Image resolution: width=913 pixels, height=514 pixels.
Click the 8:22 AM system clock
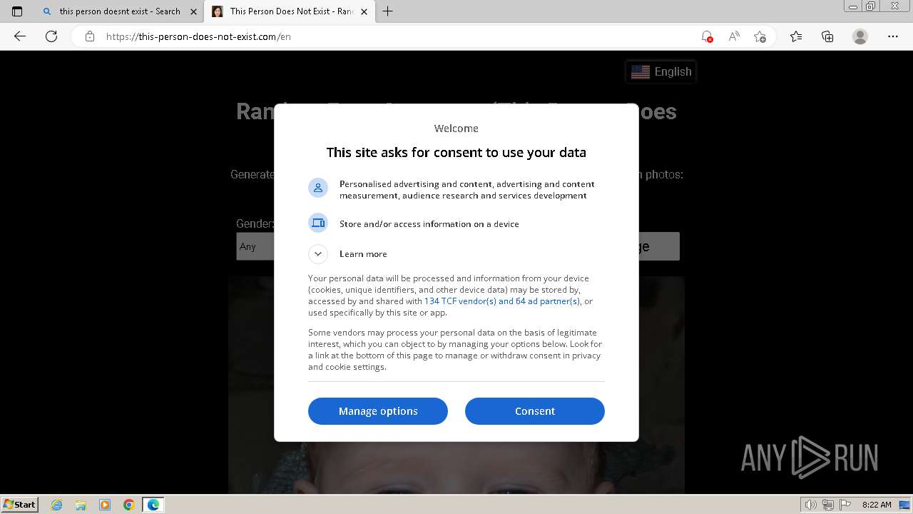point(877,505)
